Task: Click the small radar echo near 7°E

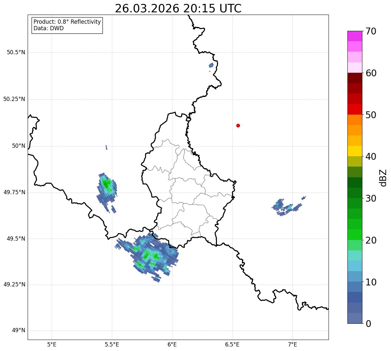Action: (x=288, y=206)
